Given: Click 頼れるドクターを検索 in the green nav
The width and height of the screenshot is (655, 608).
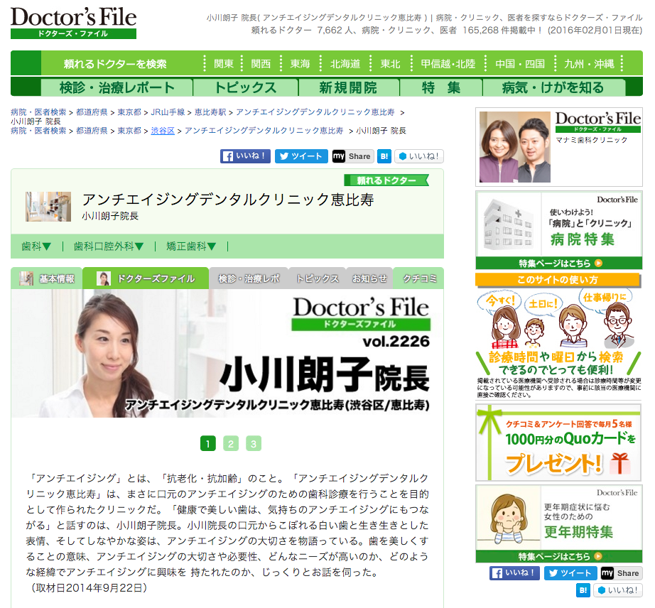Looking at the screenshot, I should coord(115,63).
